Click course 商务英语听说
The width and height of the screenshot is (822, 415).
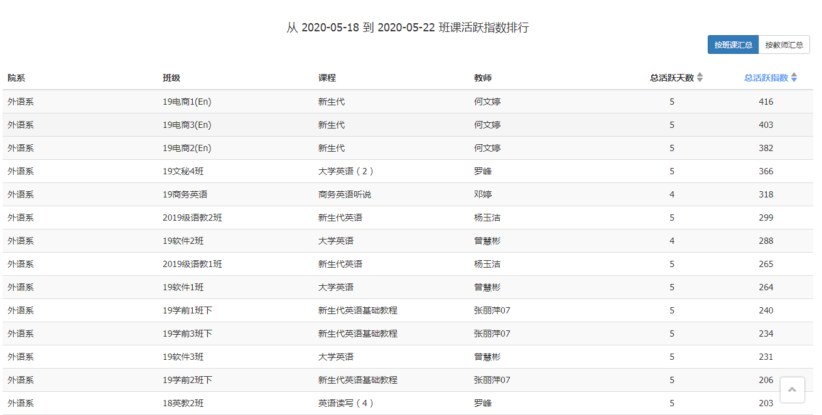pyautogui.click(x=345, y=194)
